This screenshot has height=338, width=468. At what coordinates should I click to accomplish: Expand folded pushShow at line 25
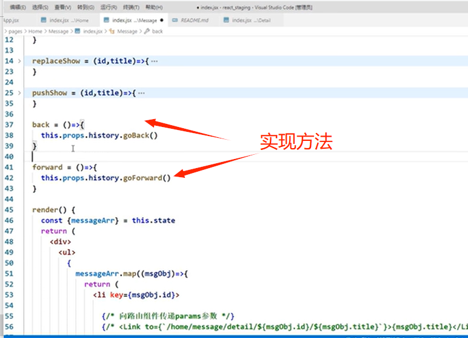(x=19, y=93)
